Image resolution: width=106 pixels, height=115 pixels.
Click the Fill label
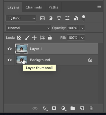pyautogui.click(x=63, y=38)
